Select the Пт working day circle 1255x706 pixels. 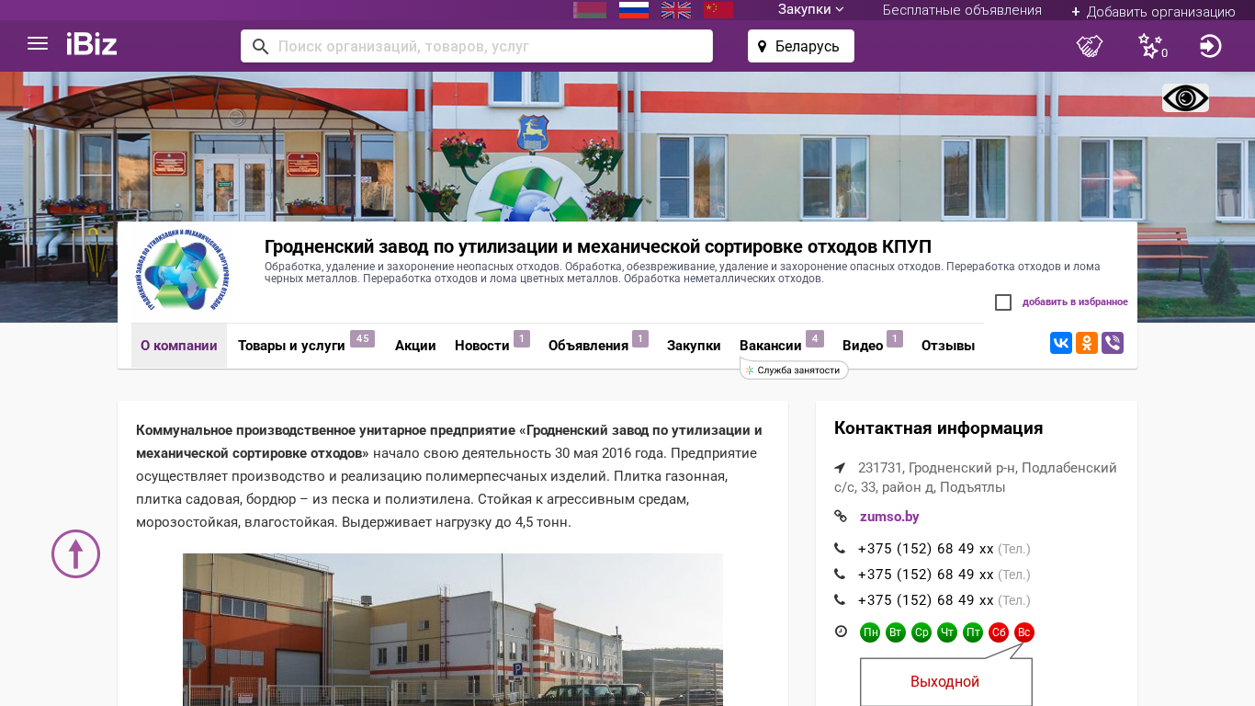pos(973,632)
